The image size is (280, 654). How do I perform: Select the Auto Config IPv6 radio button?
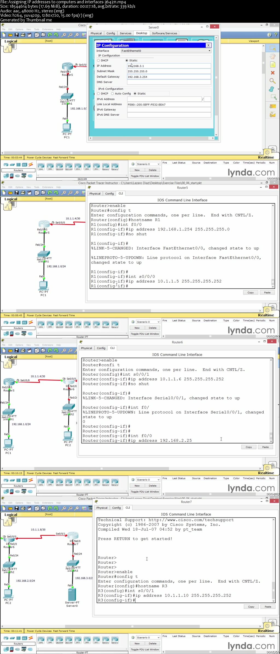tap(112, 94)
